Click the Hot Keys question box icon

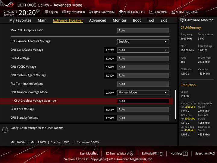(x=185, y=154)
